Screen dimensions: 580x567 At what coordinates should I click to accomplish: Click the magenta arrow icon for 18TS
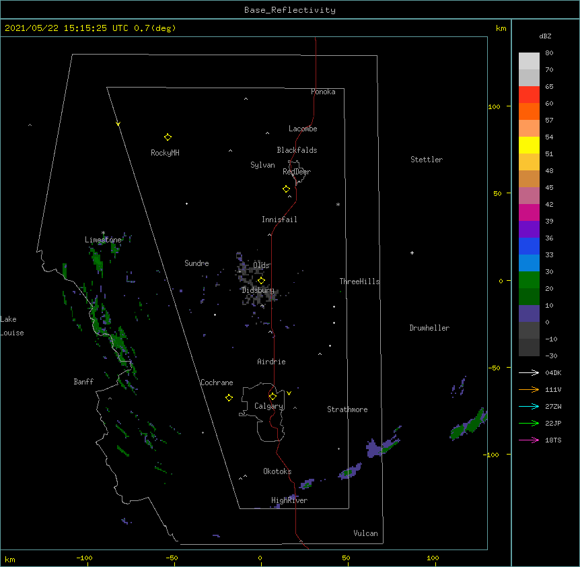tap(529, 440)
